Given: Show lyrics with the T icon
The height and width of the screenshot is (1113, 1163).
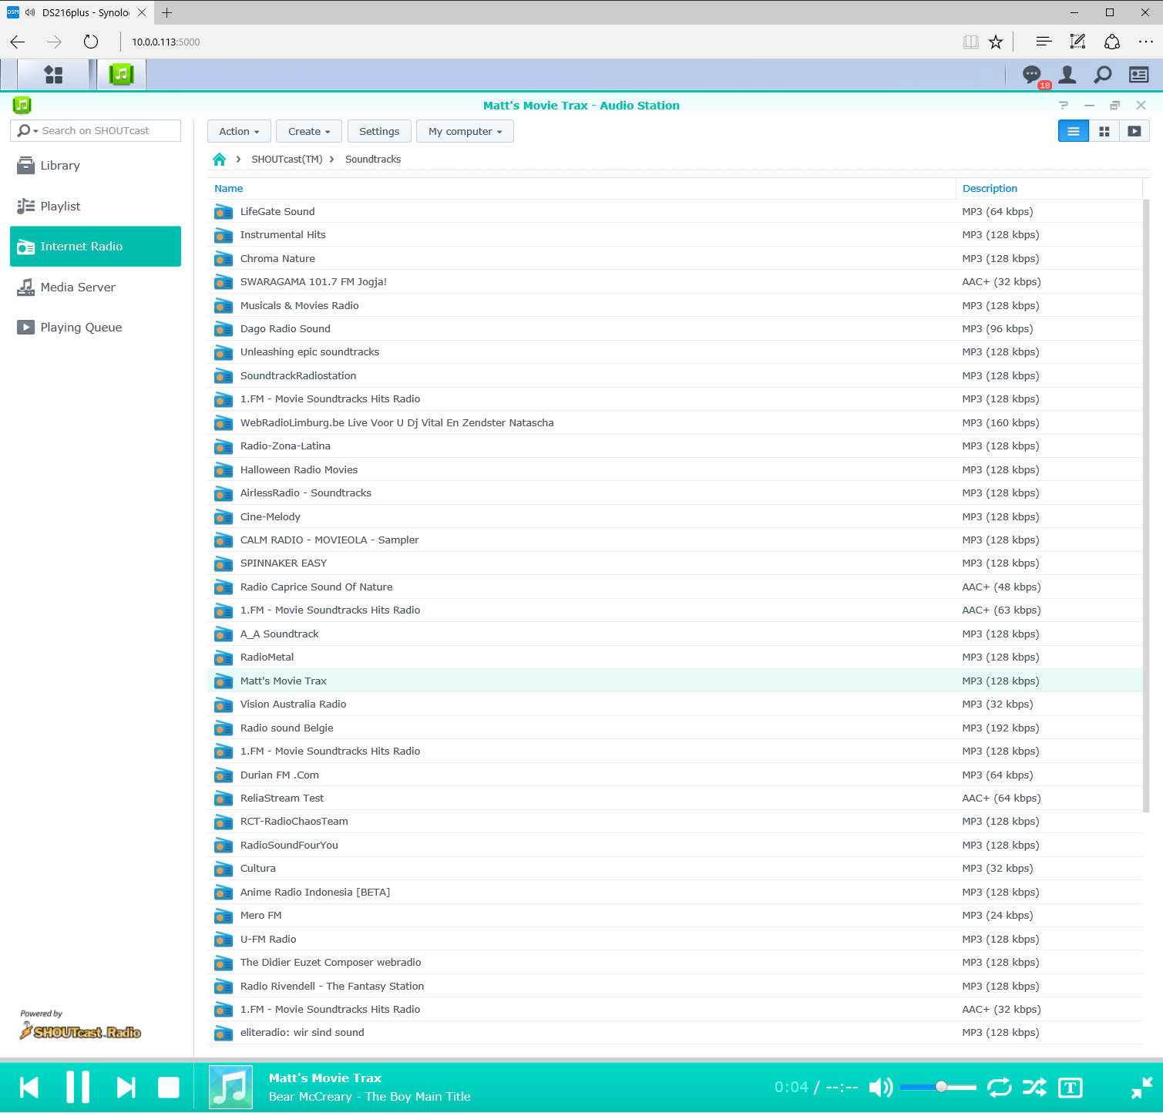Looking at the screenshot, I should click(x=1071, y=1088).
